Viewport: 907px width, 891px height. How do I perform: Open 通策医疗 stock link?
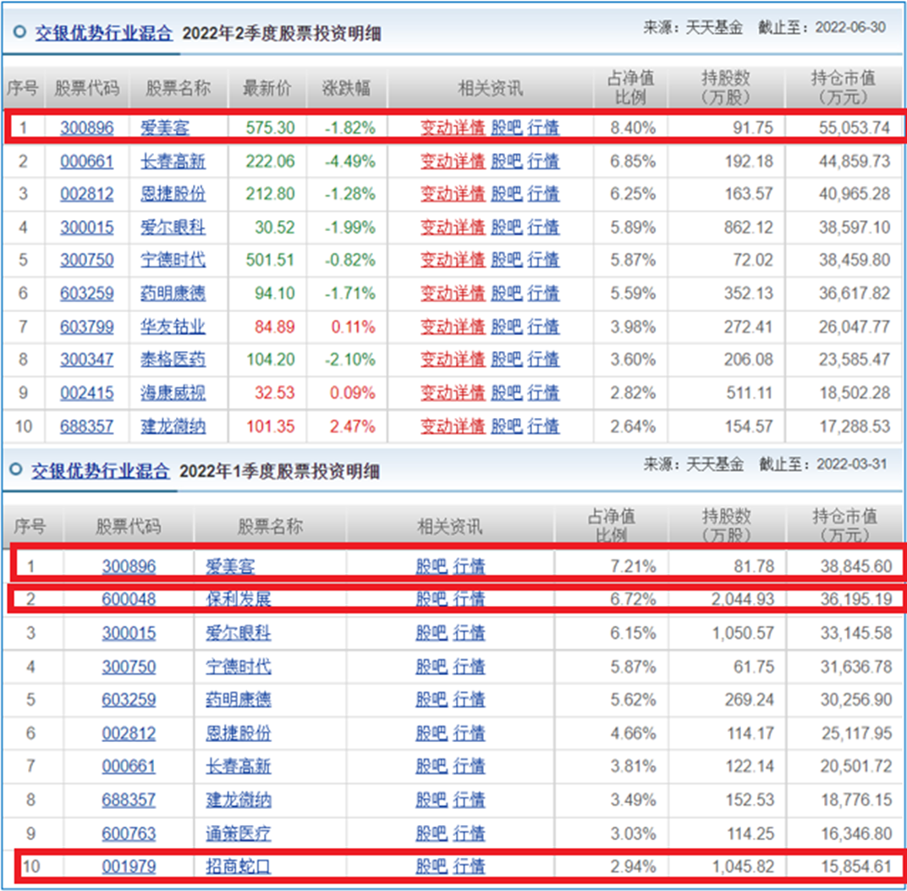pyautogui.click(x=239, y=833)
